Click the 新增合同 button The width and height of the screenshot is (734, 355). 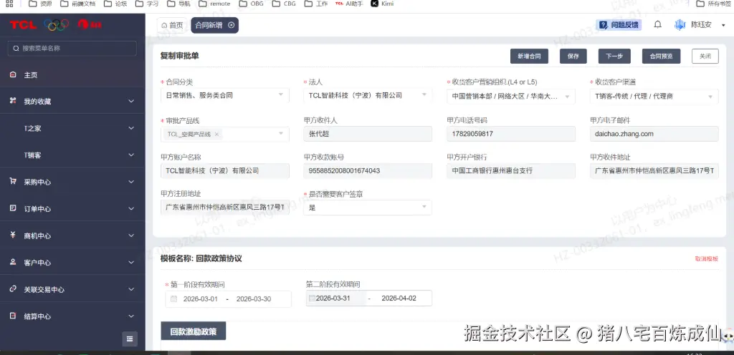529,56
